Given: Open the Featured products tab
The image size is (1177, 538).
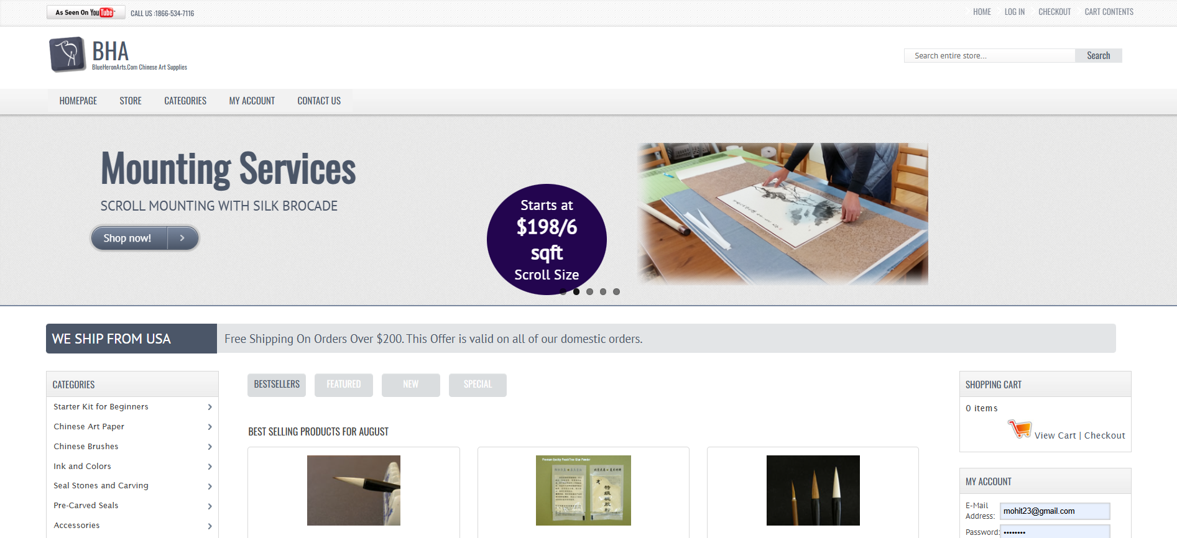Looking at the screenshot, I should click(344, 385).
